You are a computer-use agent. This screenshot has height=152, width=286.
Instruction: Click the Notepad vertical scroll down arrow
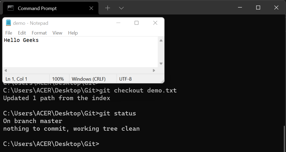click(161, 63)
